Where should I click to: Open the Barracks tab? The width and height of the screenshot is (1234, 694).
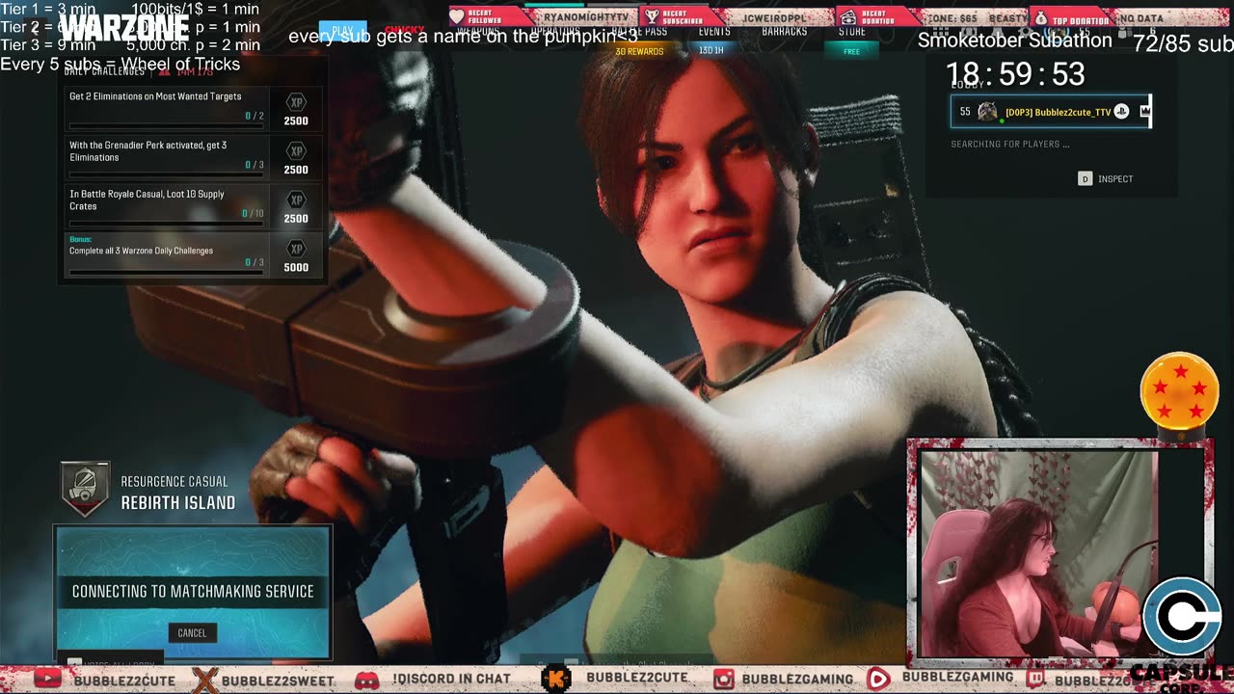(x=784, y=32)
